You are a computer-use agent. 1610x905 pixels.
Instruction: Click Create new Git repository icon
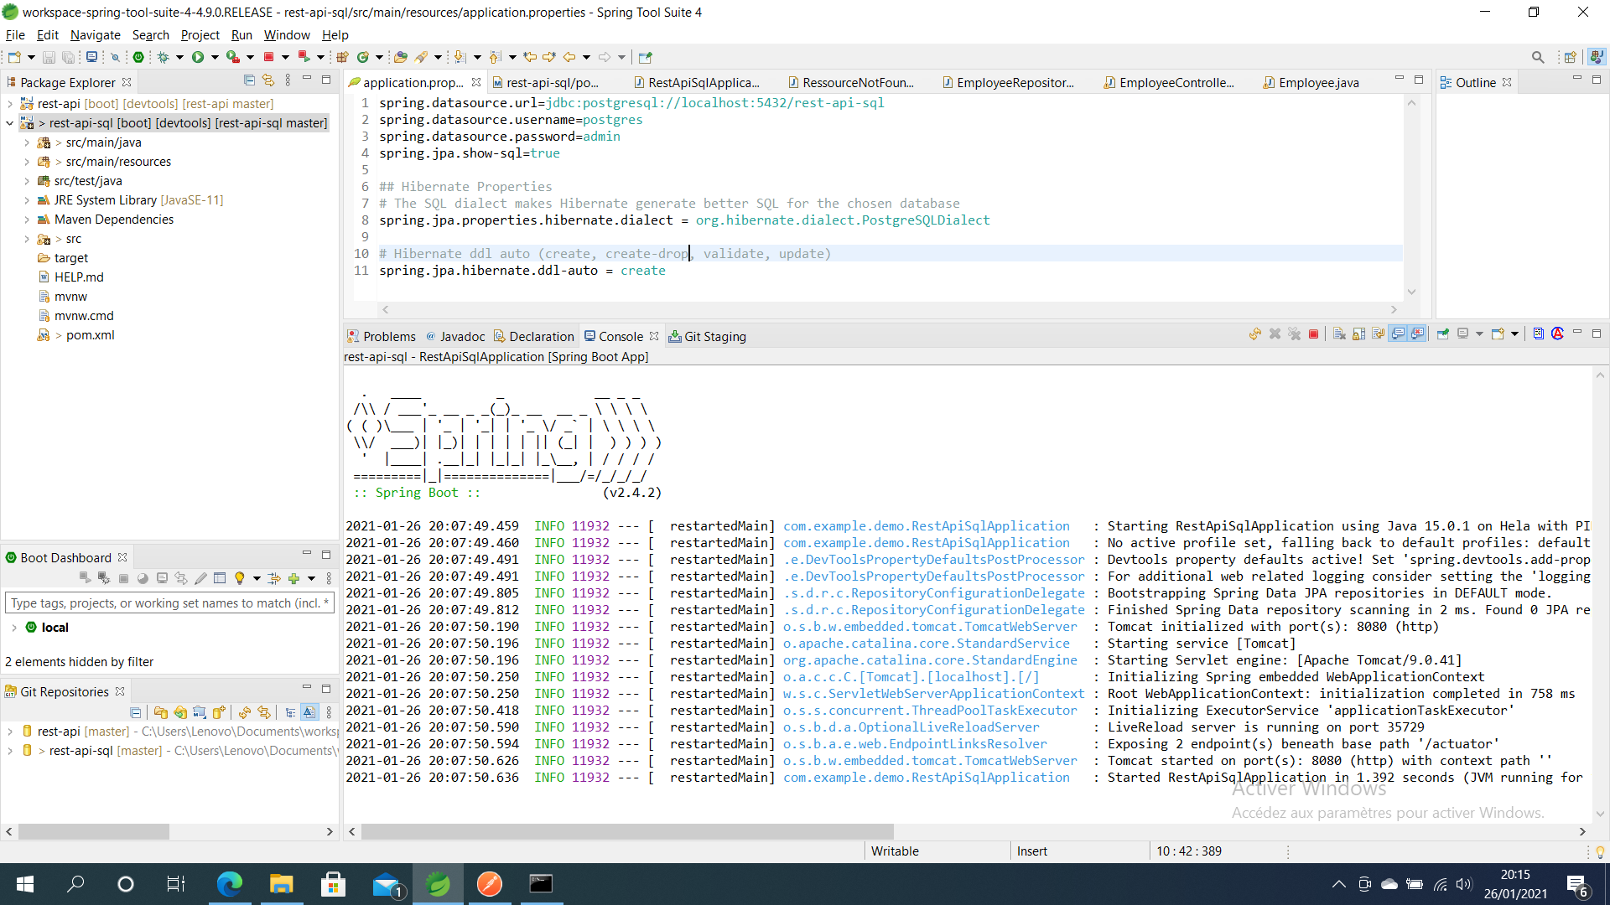point(220,712)
